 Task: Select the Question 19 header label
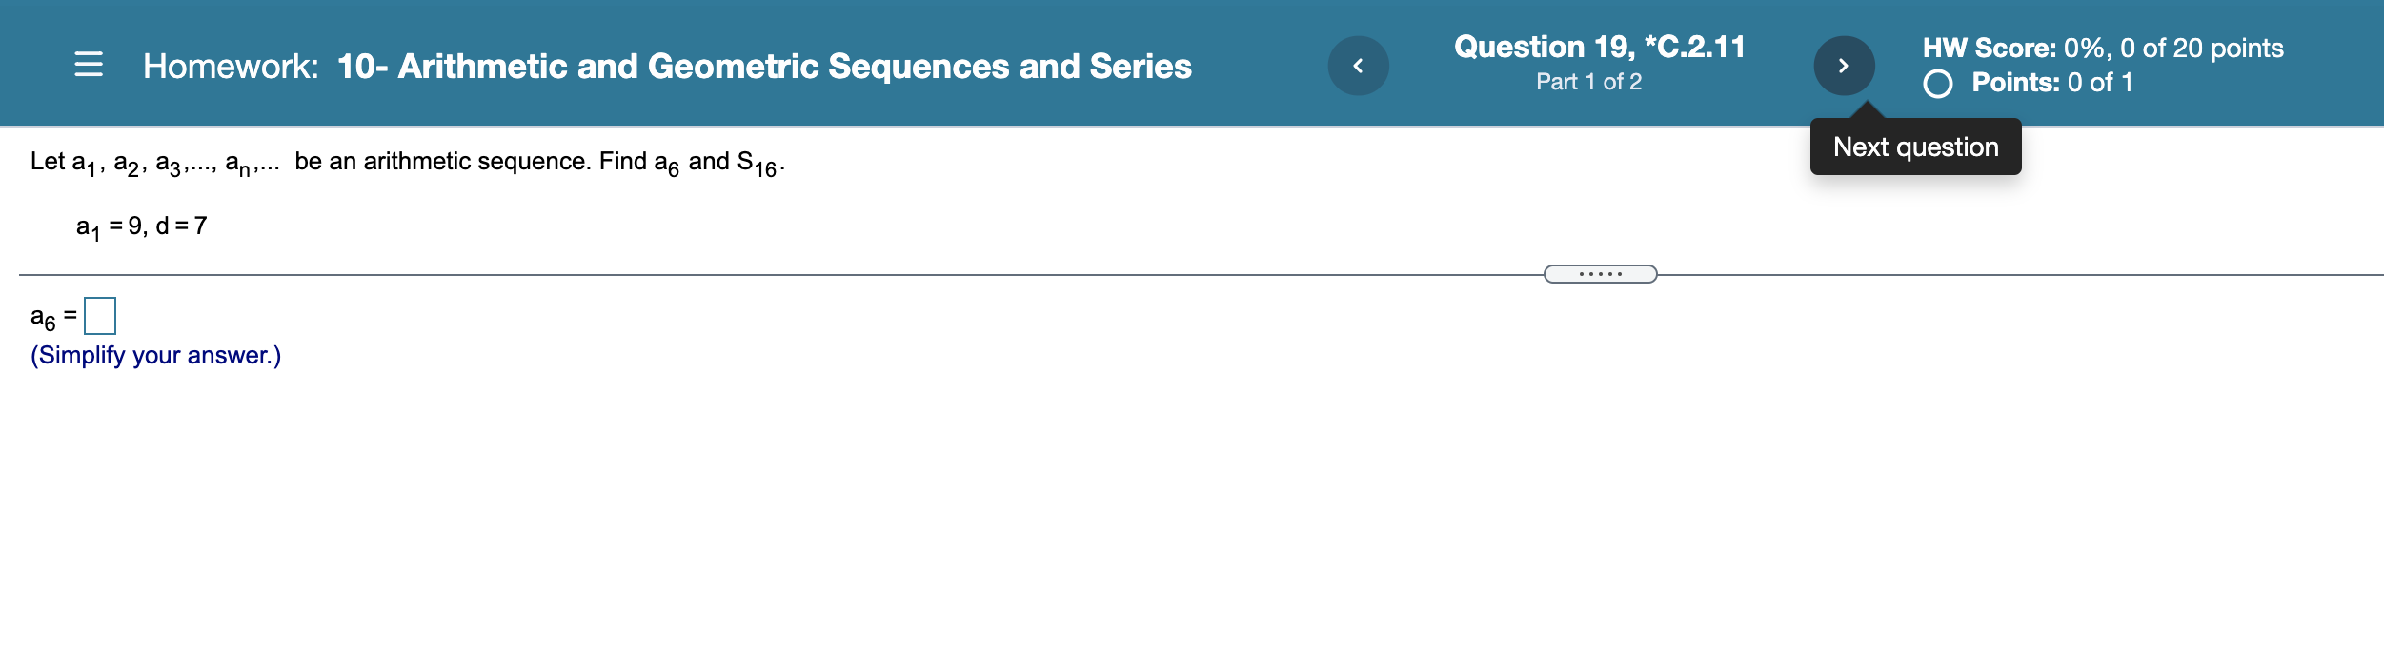tap(1598, 46)
